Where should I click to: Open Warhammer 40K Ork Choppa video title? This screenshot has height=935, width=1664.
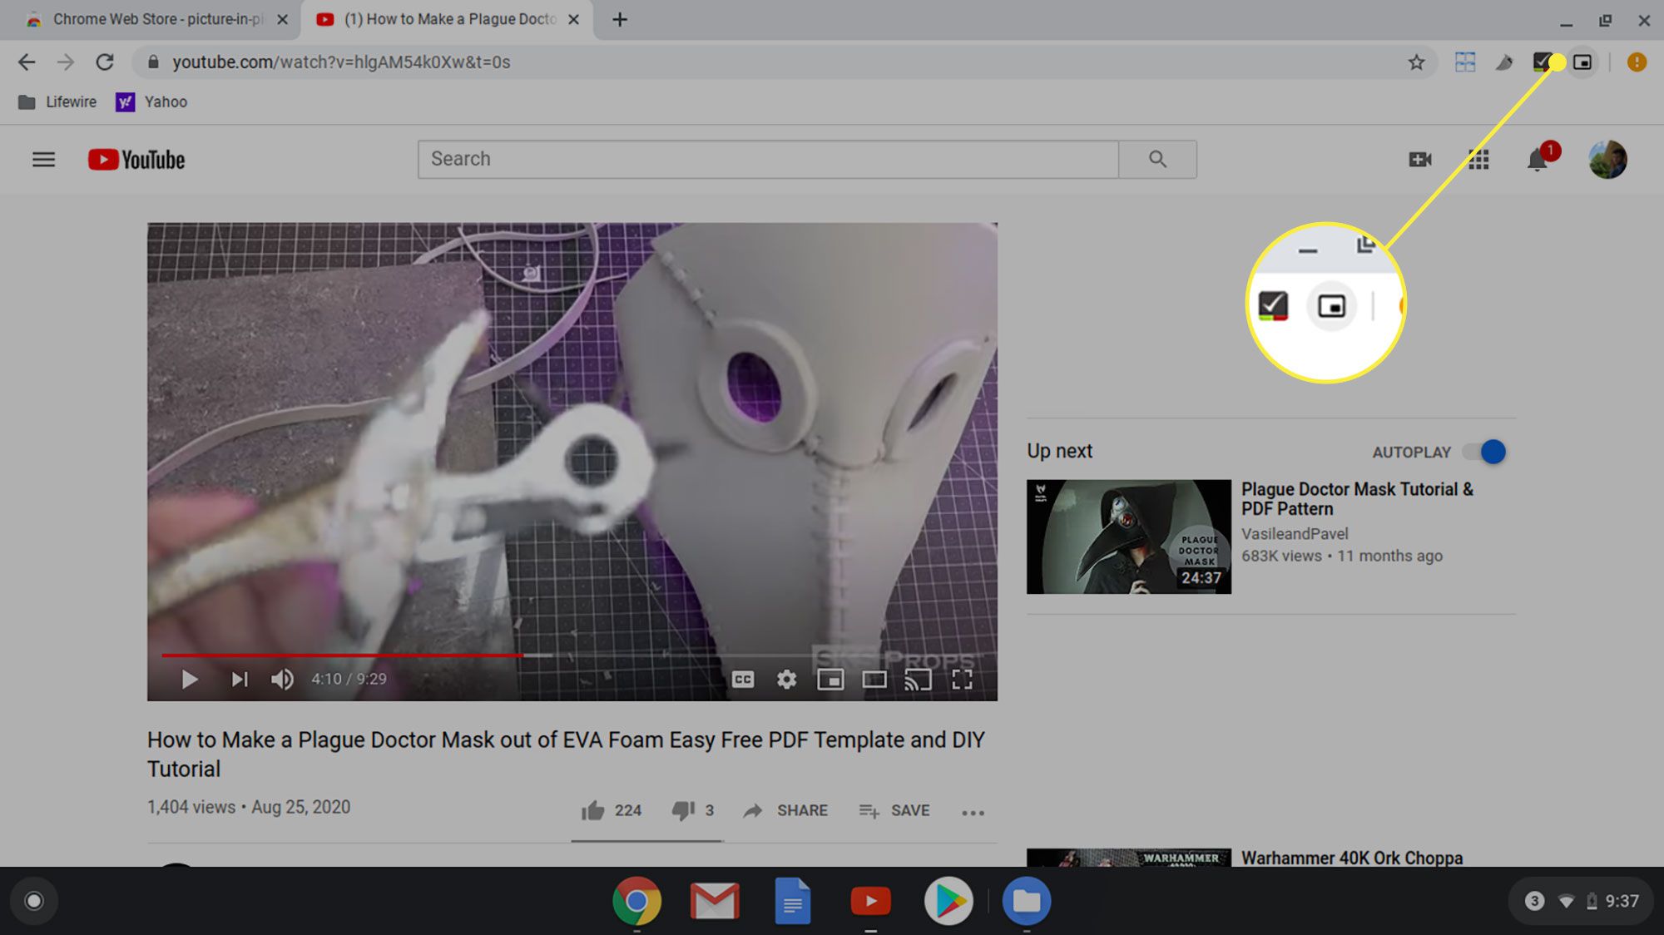click(x=1352, y=857)
